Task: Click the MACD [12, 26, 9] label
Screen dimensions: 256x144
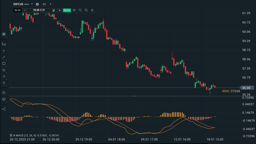Action: click(26, 135)
